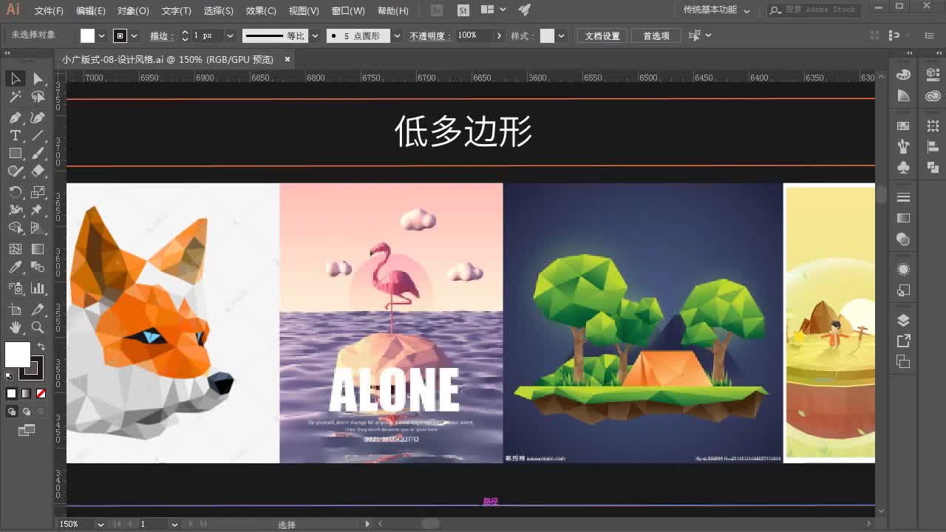Open the 编辑(E) menu
The image size is (946, 532).
[x=91, y=10]
